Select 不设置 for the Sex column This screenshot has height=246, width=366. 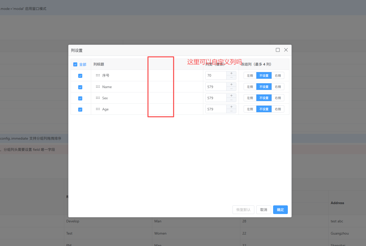click(x=264, y=98)
